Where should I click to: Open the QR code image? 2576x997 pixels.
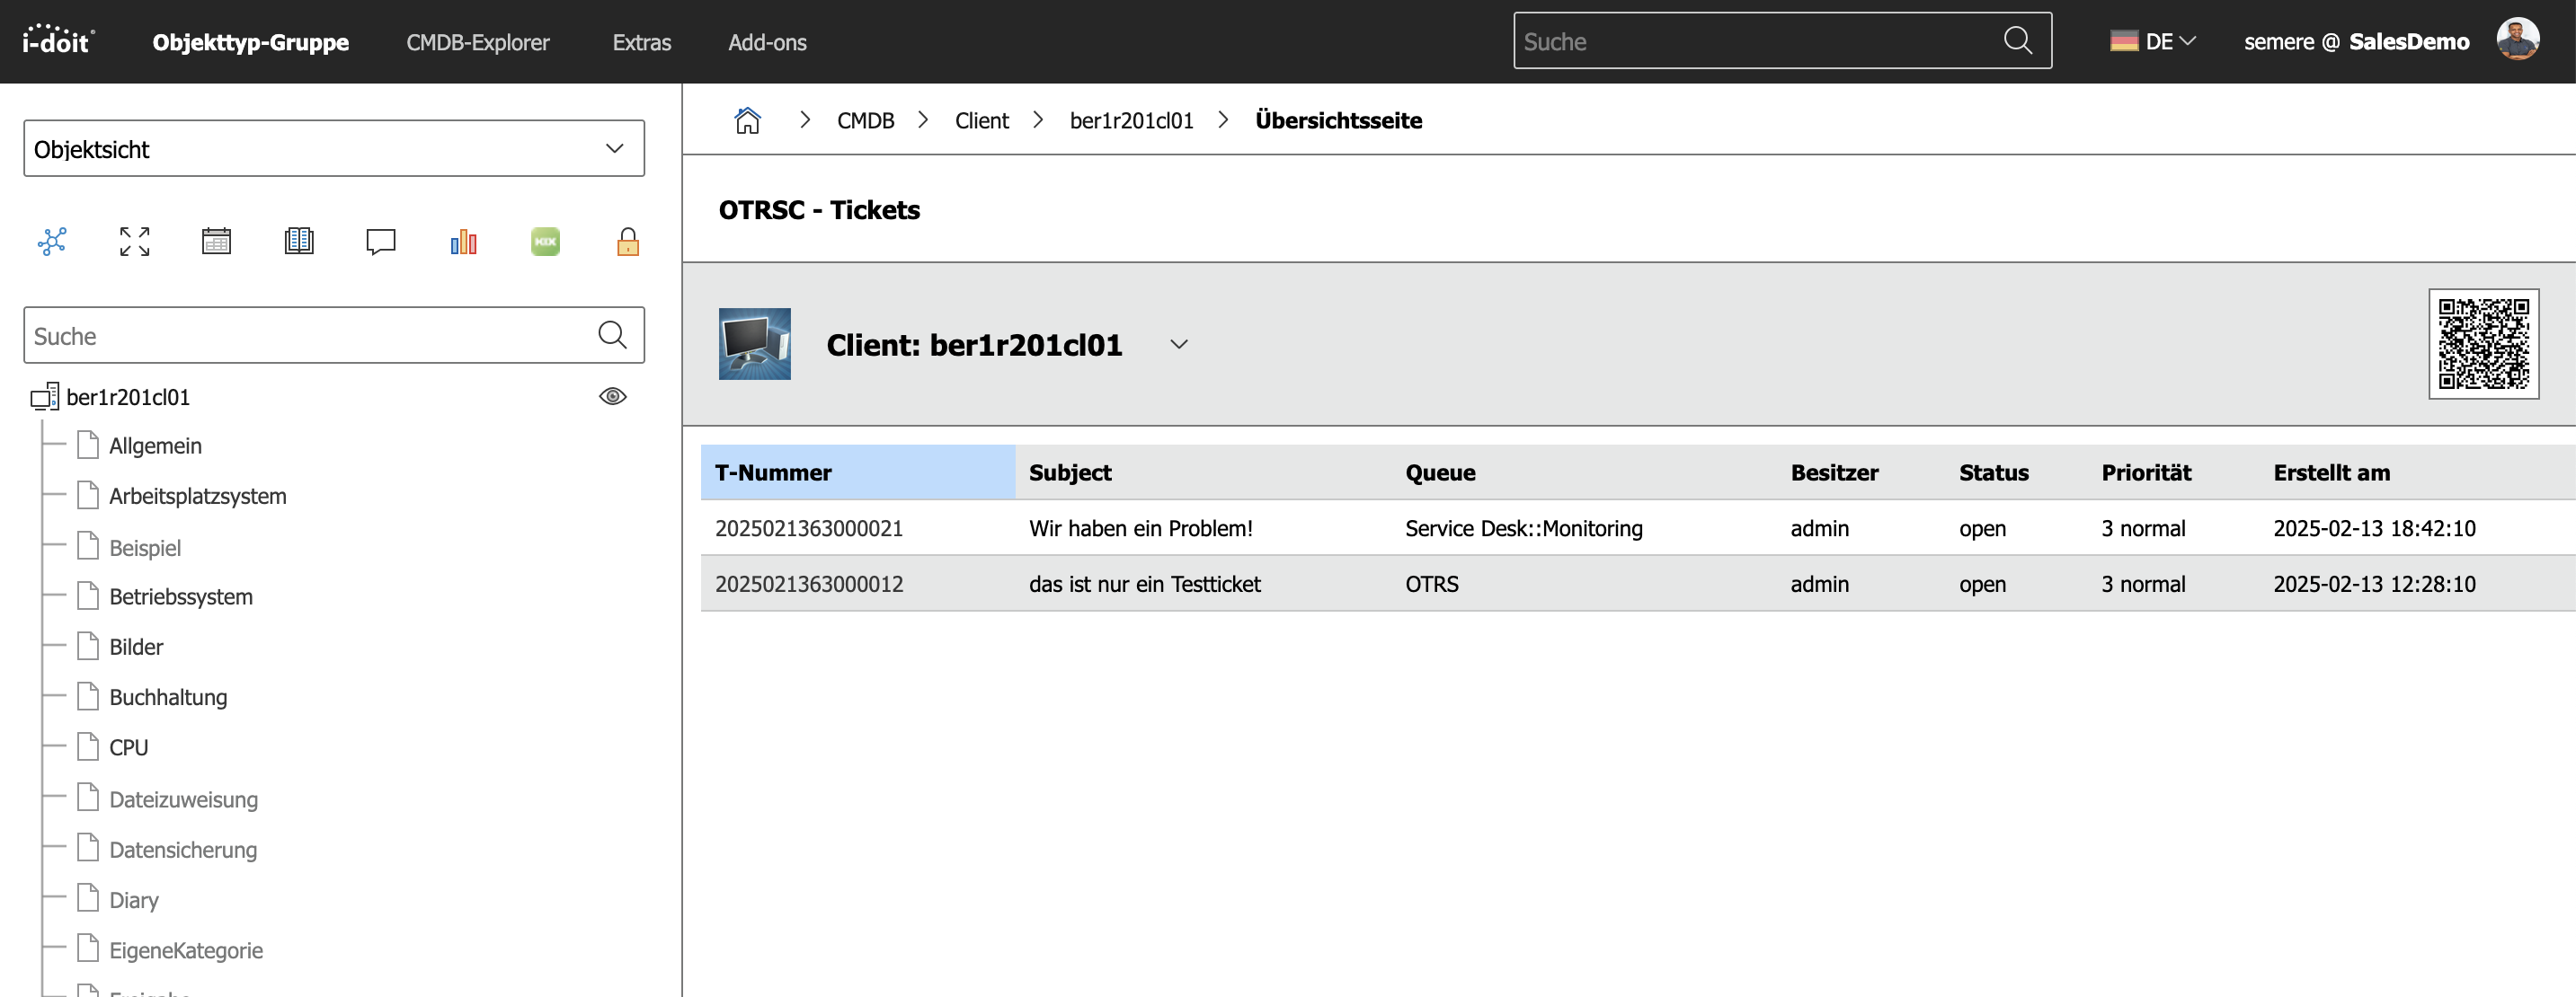point(2483,344)
